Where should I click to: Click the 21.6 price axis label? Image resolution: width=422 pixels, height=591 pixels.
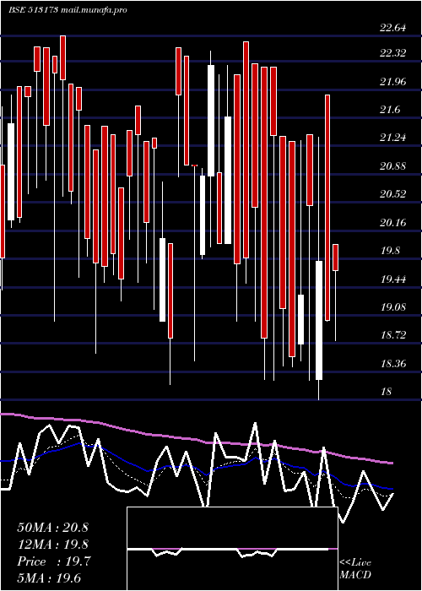[390, 110]
